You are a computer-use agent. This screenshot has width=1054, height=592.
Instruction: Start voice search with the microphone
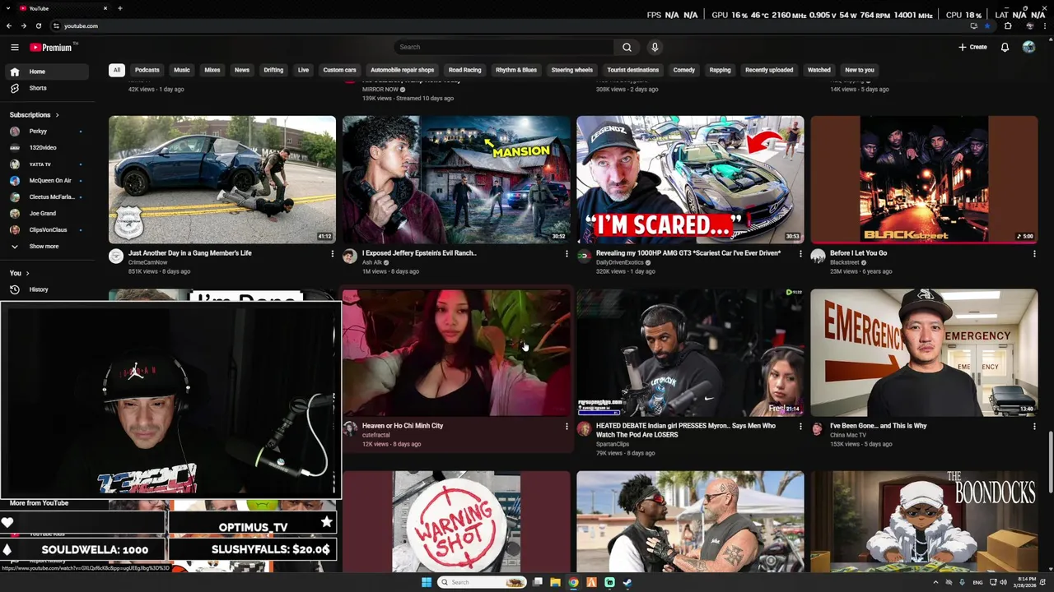[x=655, y=47]
